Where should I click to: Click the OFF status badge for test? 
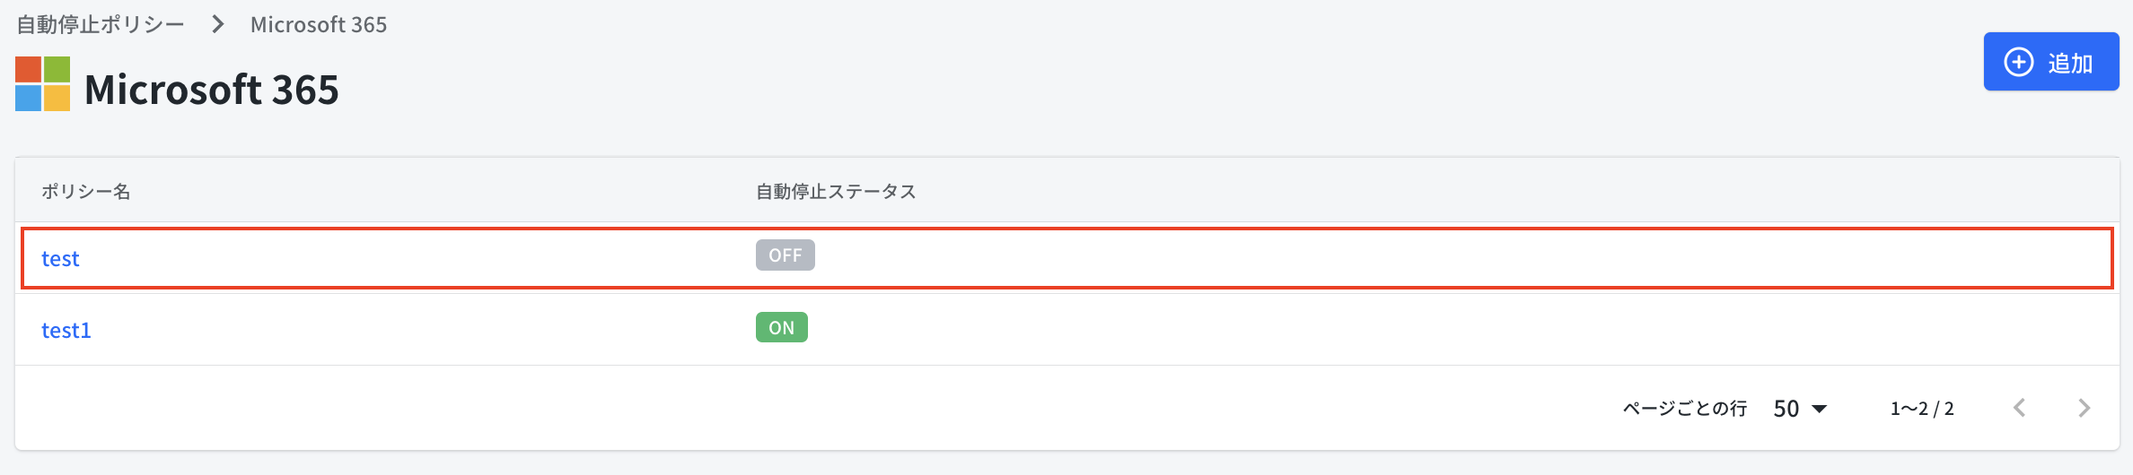(x=785, y=255)
